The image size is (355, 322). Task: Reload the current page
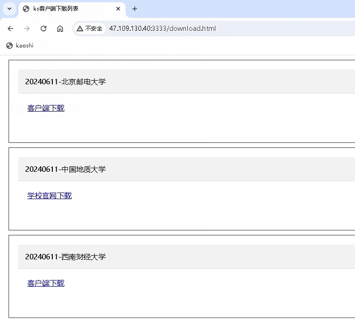point(44,28)
